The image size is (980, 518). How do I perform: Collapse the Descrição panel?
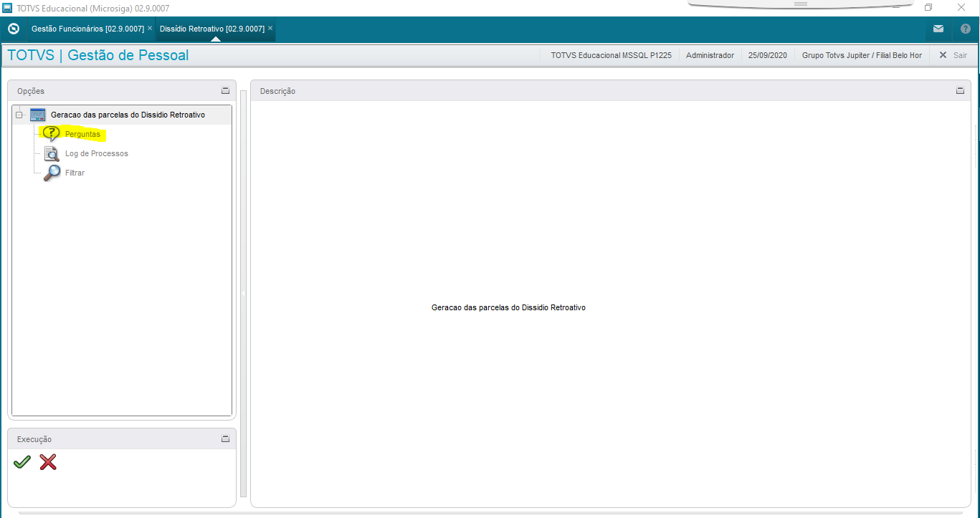(961, 91)
